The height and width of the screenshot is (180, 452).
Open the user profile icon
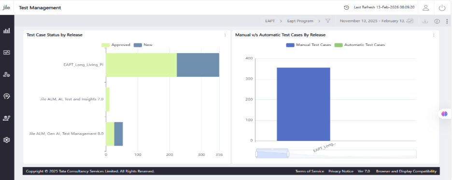426,8
